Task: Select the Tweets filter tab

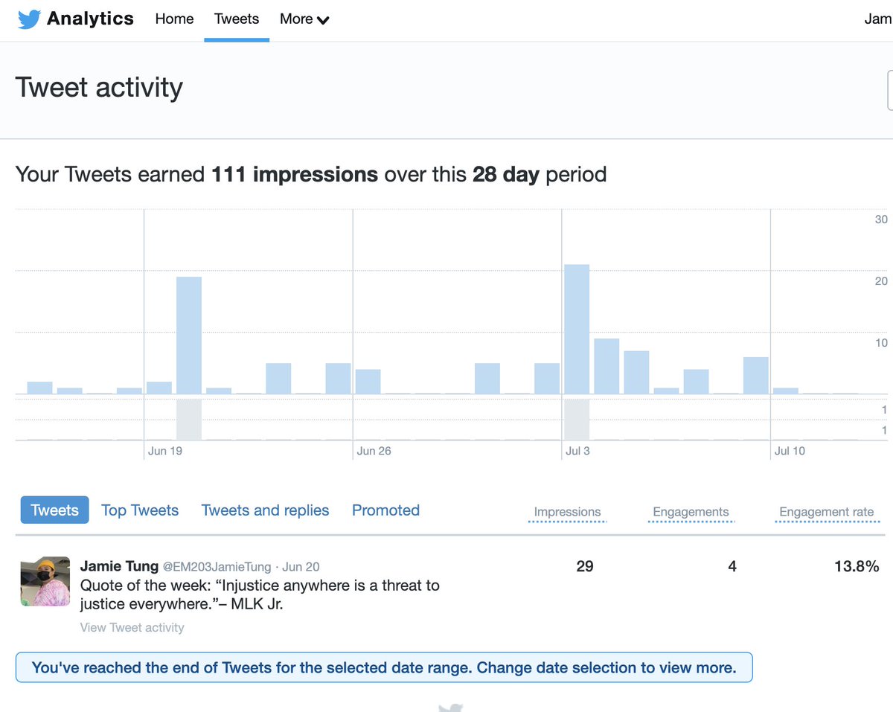Action: 54,510
